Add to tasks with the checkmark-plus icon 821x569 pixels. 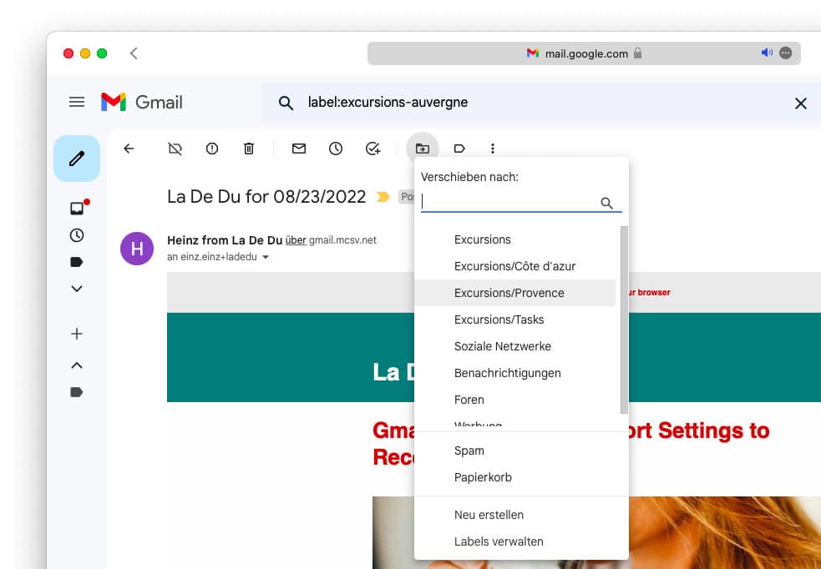372,149
